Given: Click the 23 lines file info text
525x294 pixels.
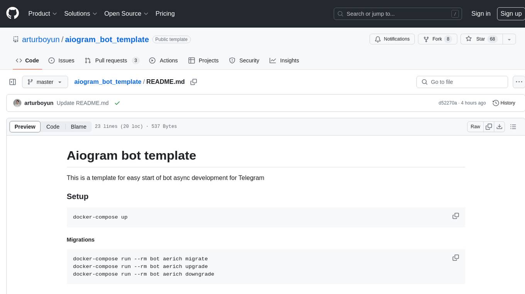Looking at the screenshot, I should (136, 127).
